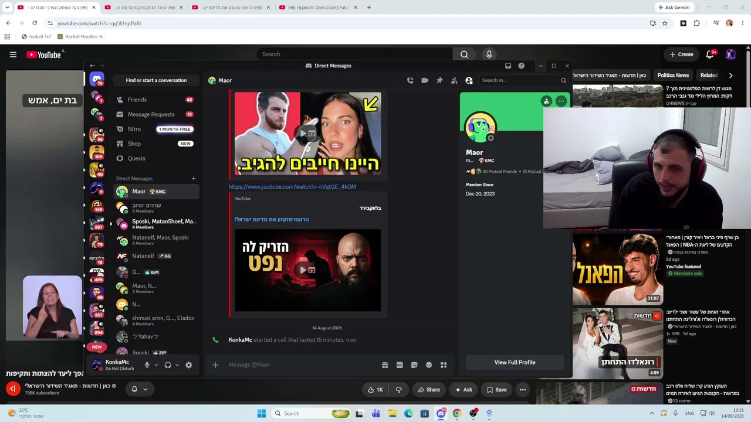
Task: Hide the Discord user profile panel
Action: point(469,80)
